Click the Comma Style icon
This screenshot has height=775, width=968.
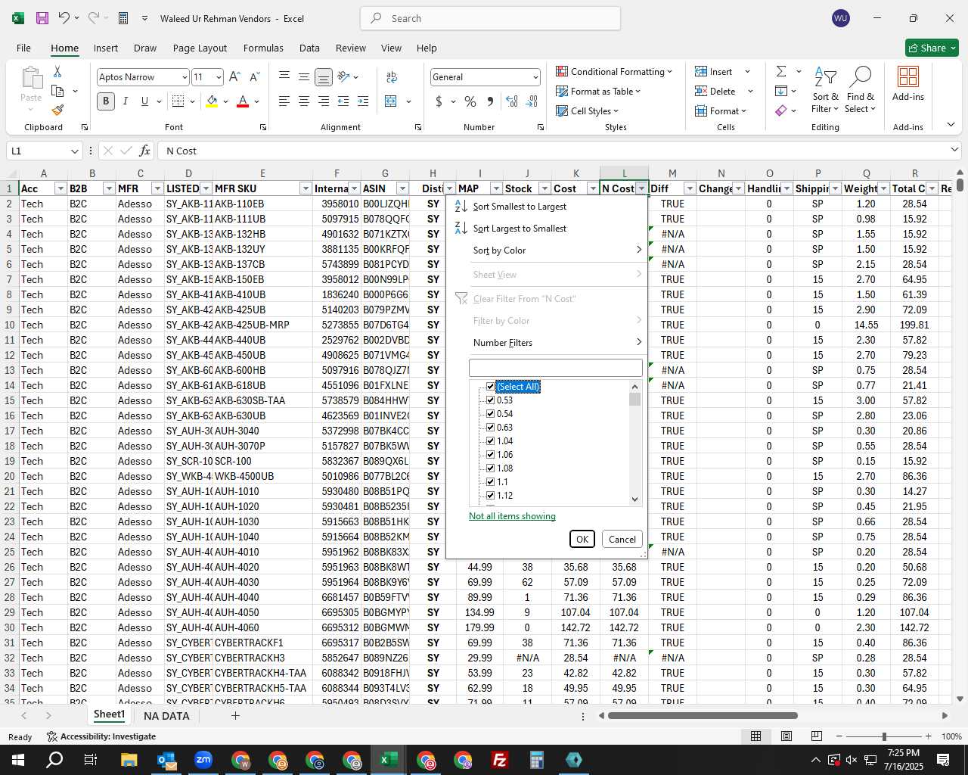pos(490,101)
